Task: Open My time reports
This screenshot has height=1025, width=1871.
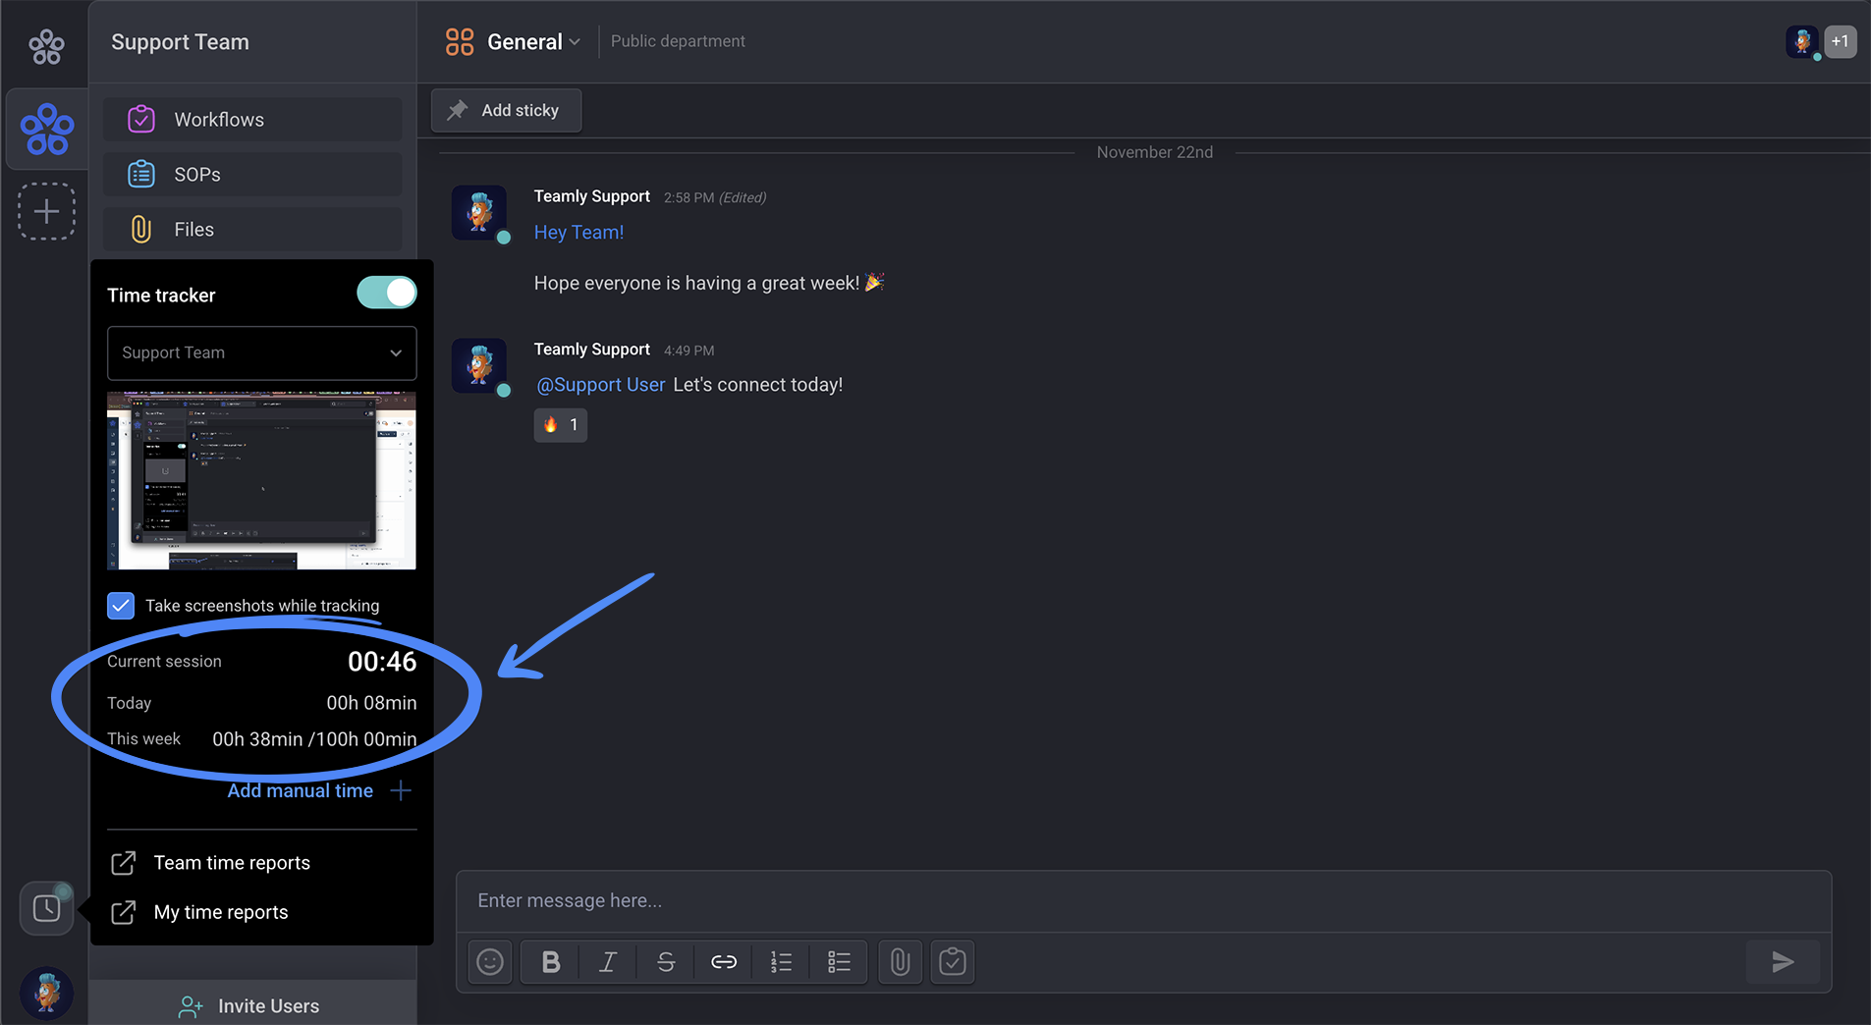Action: click(221, 912)
